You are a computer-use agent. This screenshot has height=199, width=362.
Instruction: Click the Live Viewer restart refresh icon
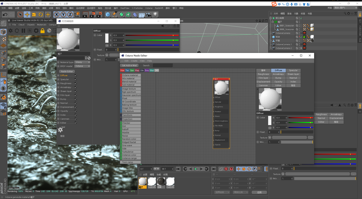pyautogui.click(x=17, y=31)
